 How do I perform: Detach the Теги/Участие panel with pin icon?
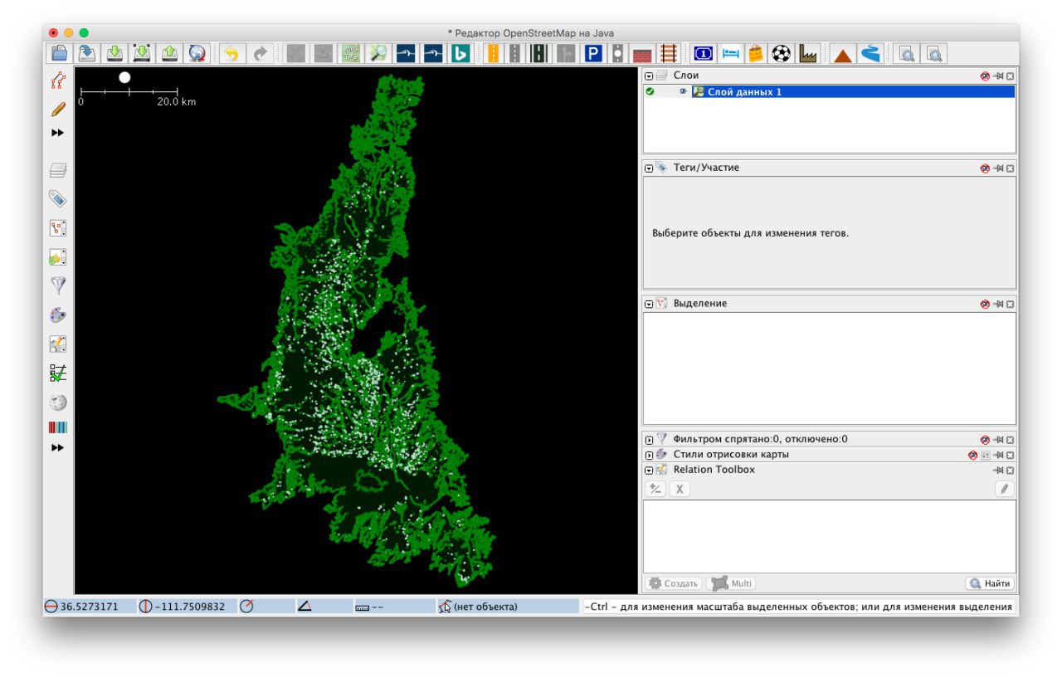[x=998, y=168]
